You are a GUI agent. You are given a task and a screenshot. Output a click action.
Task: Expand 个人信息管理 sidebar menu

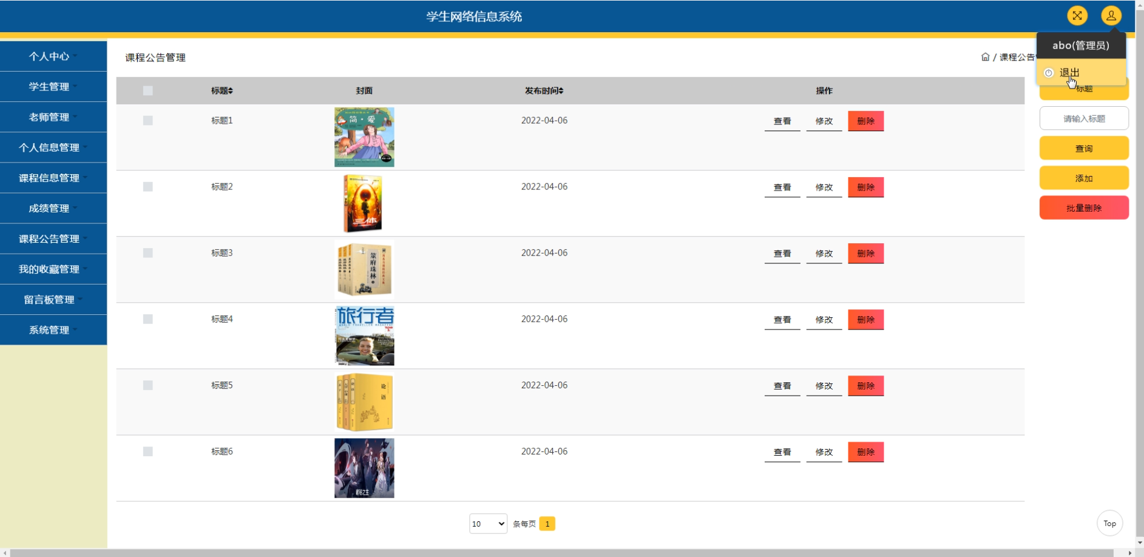[53, 147]
